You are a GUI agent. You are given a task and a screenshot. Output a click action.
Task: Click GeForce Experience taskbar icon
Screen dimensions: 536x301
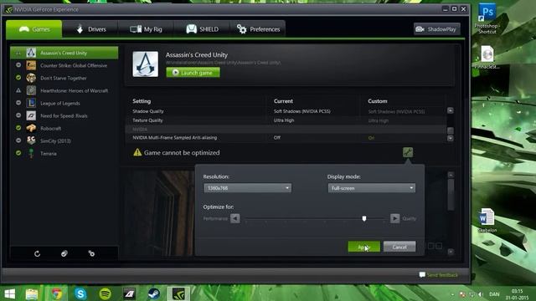point(178,293)
